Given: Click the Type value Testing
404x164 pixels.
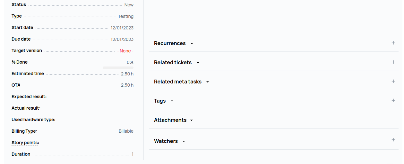Looking at the screenshot, I should (126, 16).
